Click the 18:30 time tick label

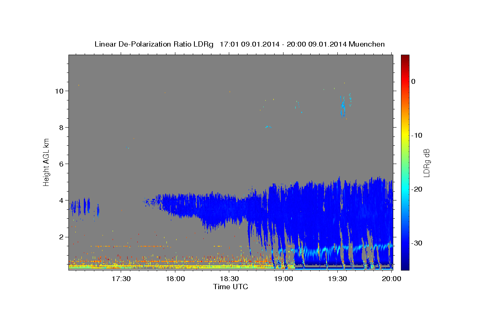pos(229,279)
